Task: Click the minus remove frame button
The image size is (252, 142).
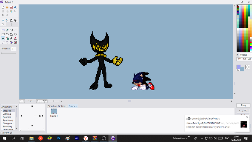Action: point(46,101)
